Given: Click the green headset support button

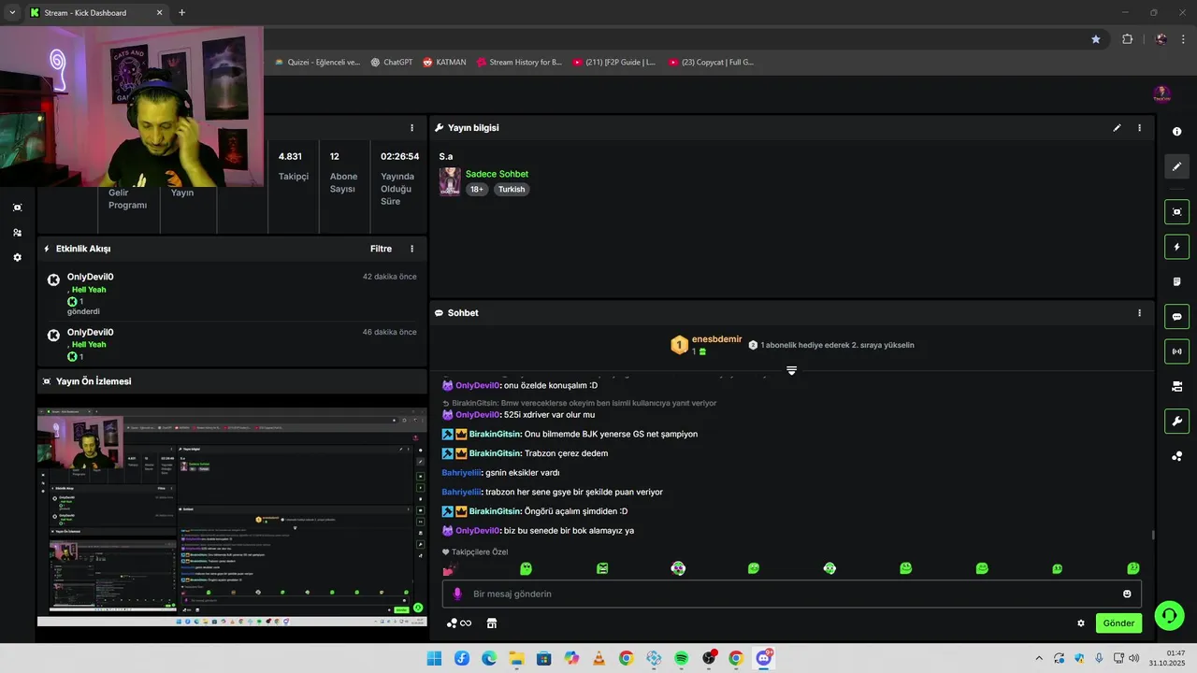Looking at the screenshot, I should click(x=1169, y=615).
